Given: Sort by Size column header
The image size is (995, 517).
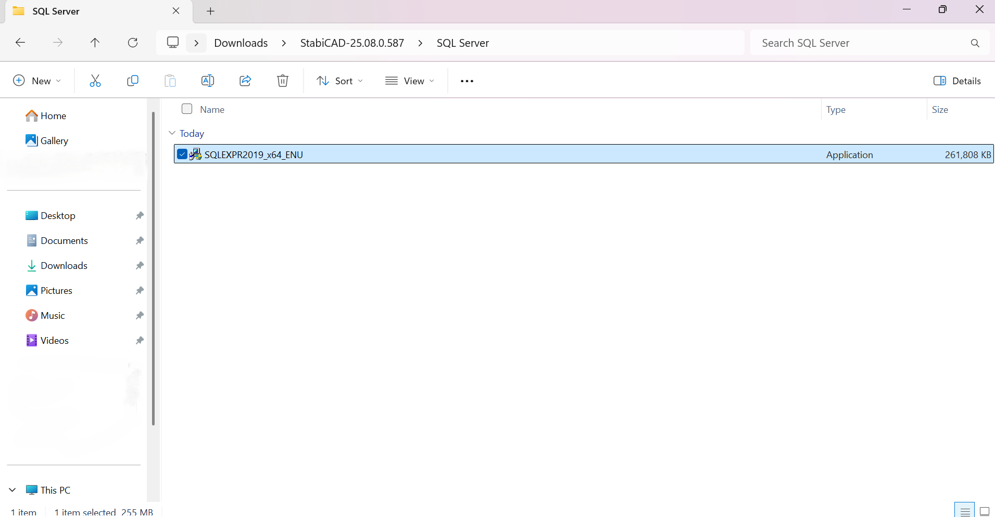Looking at the screenshot, I should 940,110.
